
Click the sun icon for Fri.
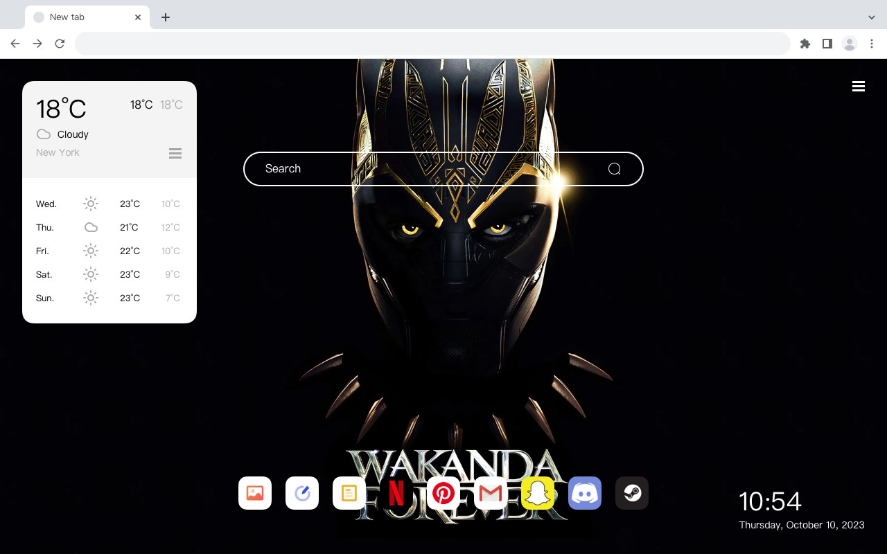click(91, 251)
